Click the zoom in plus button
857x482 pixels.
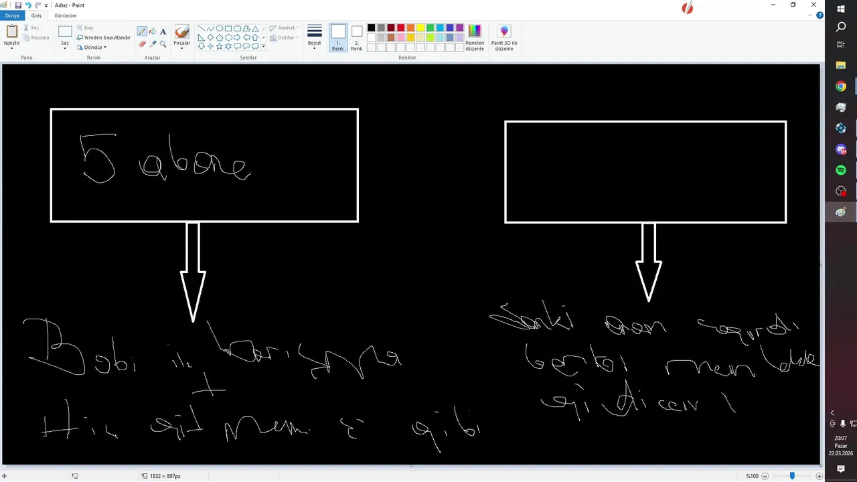pyautogui.click(x=819, y=476)
